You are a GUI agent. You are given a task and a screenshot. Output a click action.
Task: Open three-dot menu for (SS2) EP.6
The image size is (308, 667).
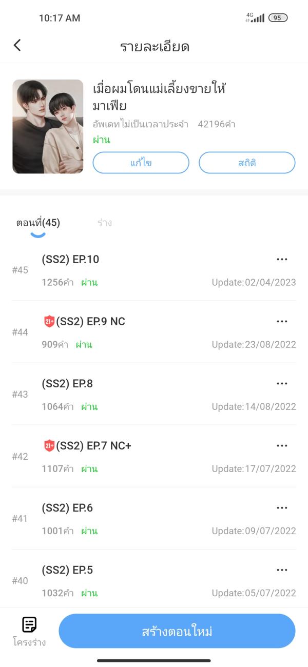tap(282, 508)
